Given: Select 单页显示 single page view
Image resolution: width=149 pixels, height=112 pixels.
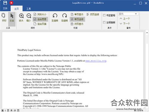Looking at the screenshot, I should [x=77, y=14].
